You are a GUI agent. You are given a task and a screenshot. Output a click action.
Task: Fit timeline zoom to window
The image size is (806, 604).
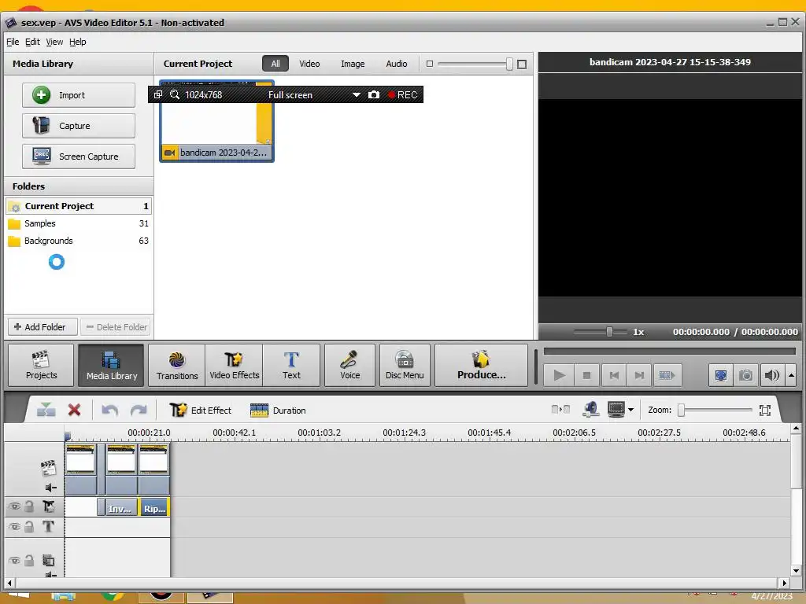click(x=765, y=410)
